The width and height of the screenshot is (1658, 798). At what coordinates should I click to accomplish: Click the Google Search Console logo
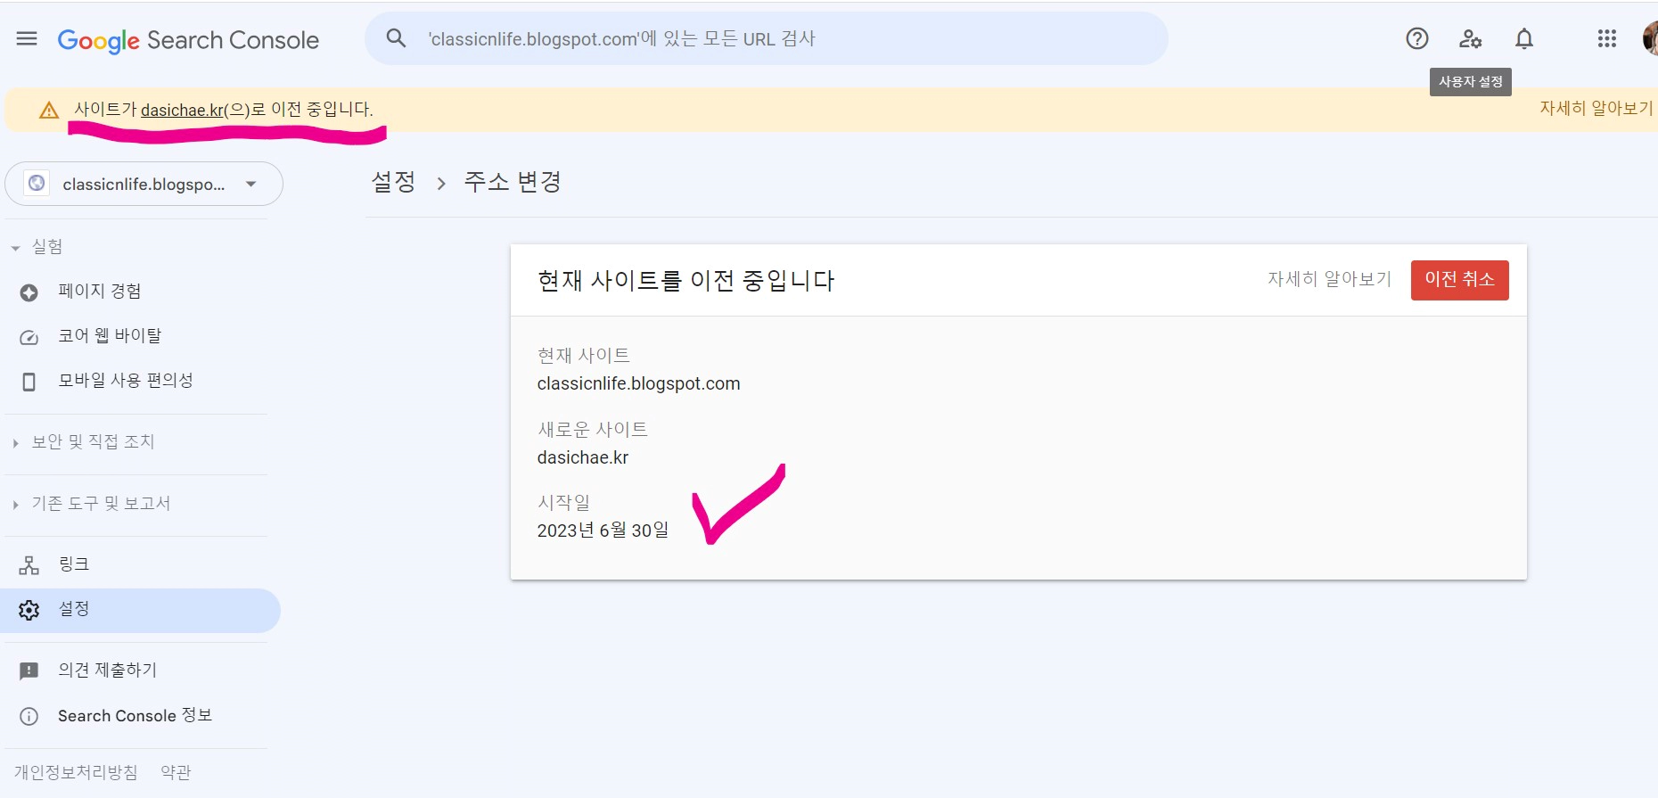(x=188, y=40)
